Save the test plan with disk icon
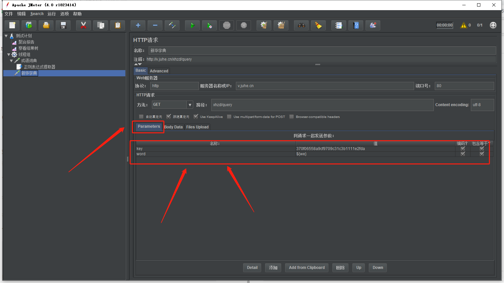This screenshot has width=504, height=283. pyautogui.click(x=63, y=25)
